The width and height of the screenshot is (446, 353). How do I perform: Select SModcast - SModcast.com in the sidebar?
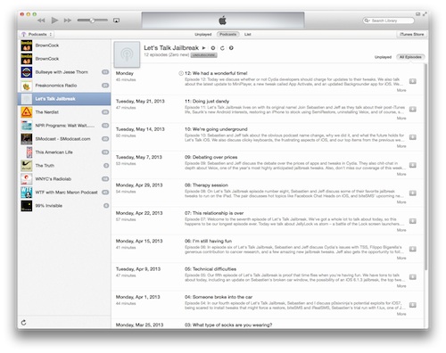click(x=64, y=139)
